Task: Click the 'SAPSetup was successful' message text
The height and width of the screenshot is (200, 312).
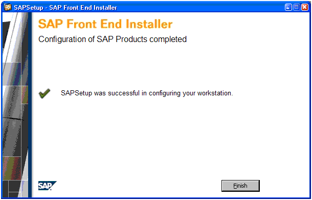Action: 147,93
